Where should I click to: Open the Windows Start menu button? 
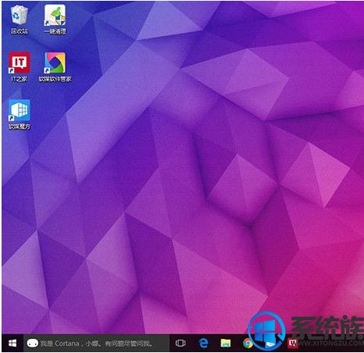(x=12, y=343)
